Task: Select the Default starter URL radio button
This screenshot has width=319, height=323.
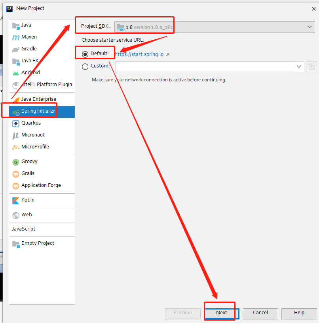Action: 85,54
